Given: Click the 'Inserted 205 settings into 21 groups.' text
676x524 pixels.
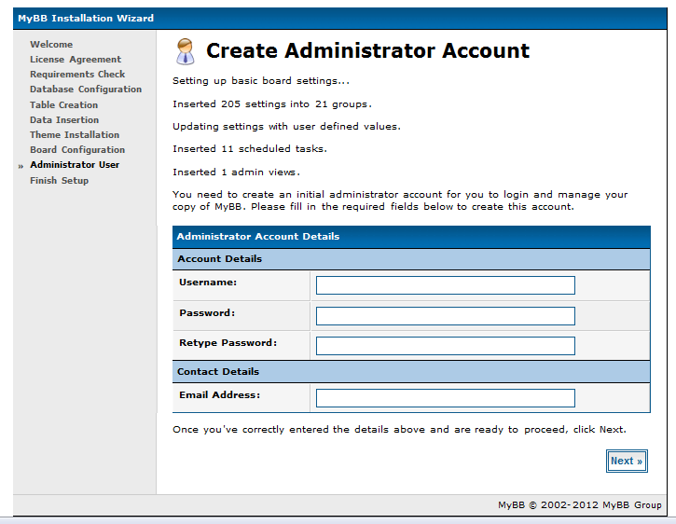Looking at the screenshot, I should pyautogui.click(x=272, y=103).
